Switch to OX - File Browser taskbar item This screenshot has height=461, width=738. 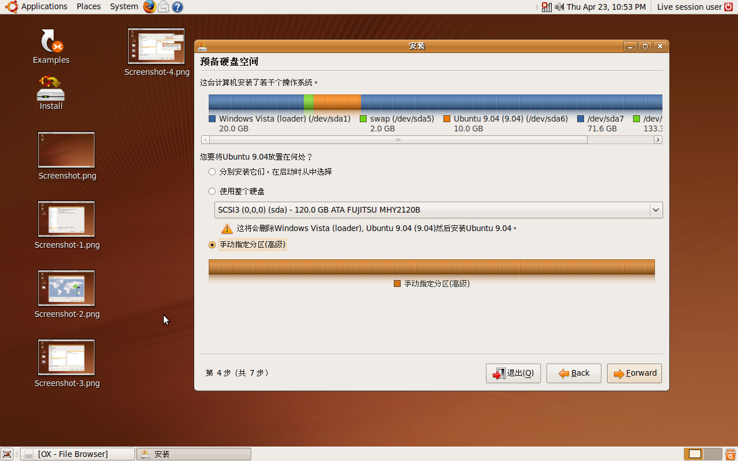point(78,454)
